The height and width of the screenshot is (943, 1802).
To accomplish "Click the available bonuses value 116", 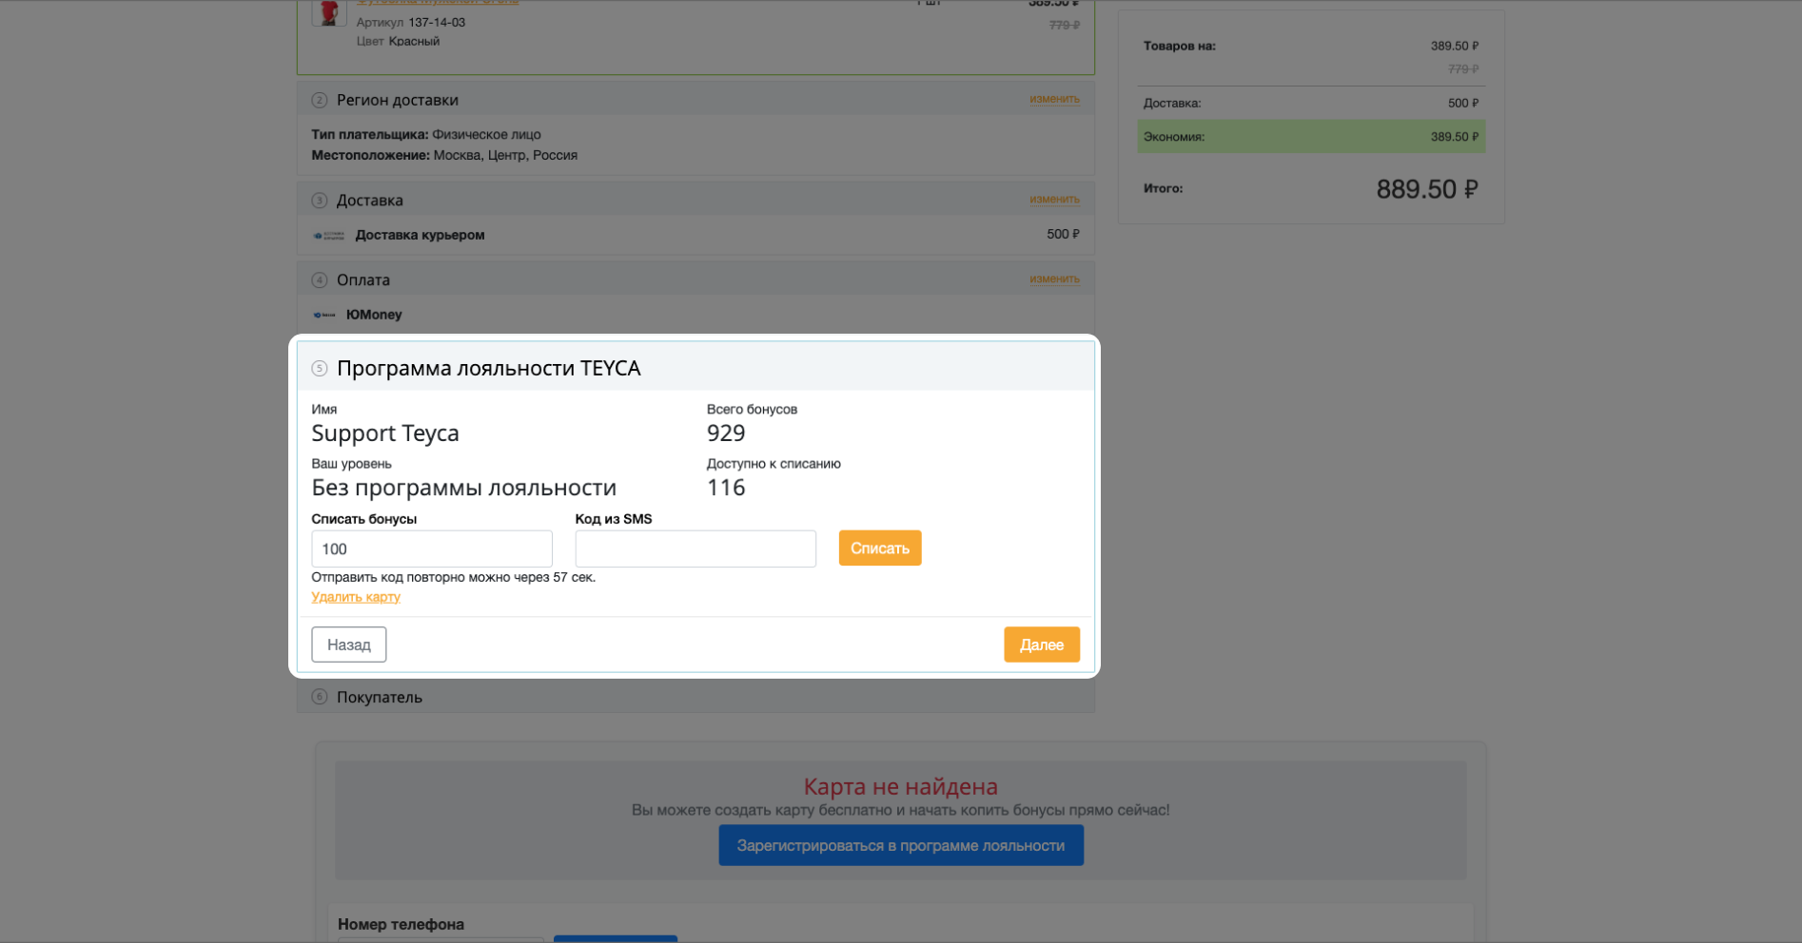I will 726,488.
